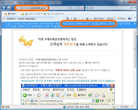Click the RSS feeds icon in command bar

coord(75,18)
